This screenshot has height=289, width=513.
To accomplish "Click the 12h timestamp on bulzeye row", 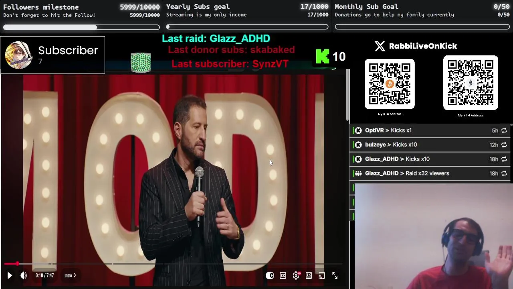I will tap(494, 145).
